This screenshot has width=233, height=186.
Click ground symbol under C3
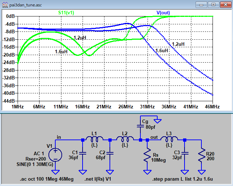click(185, 172)
